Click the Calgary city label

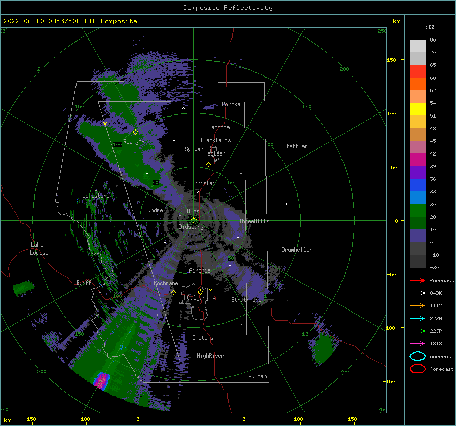tap(198, 298)
